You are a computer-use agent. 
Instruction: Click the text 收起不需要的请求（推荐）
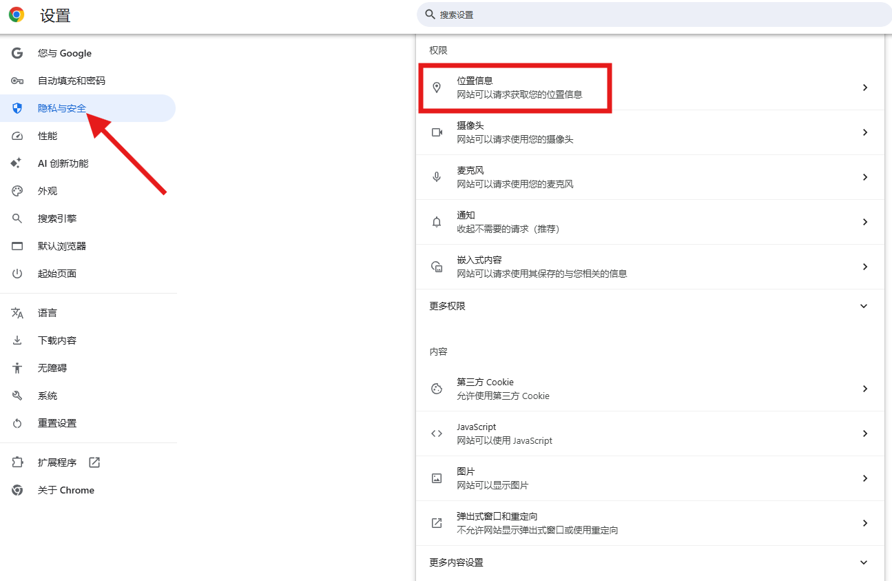tap(508, 229)
